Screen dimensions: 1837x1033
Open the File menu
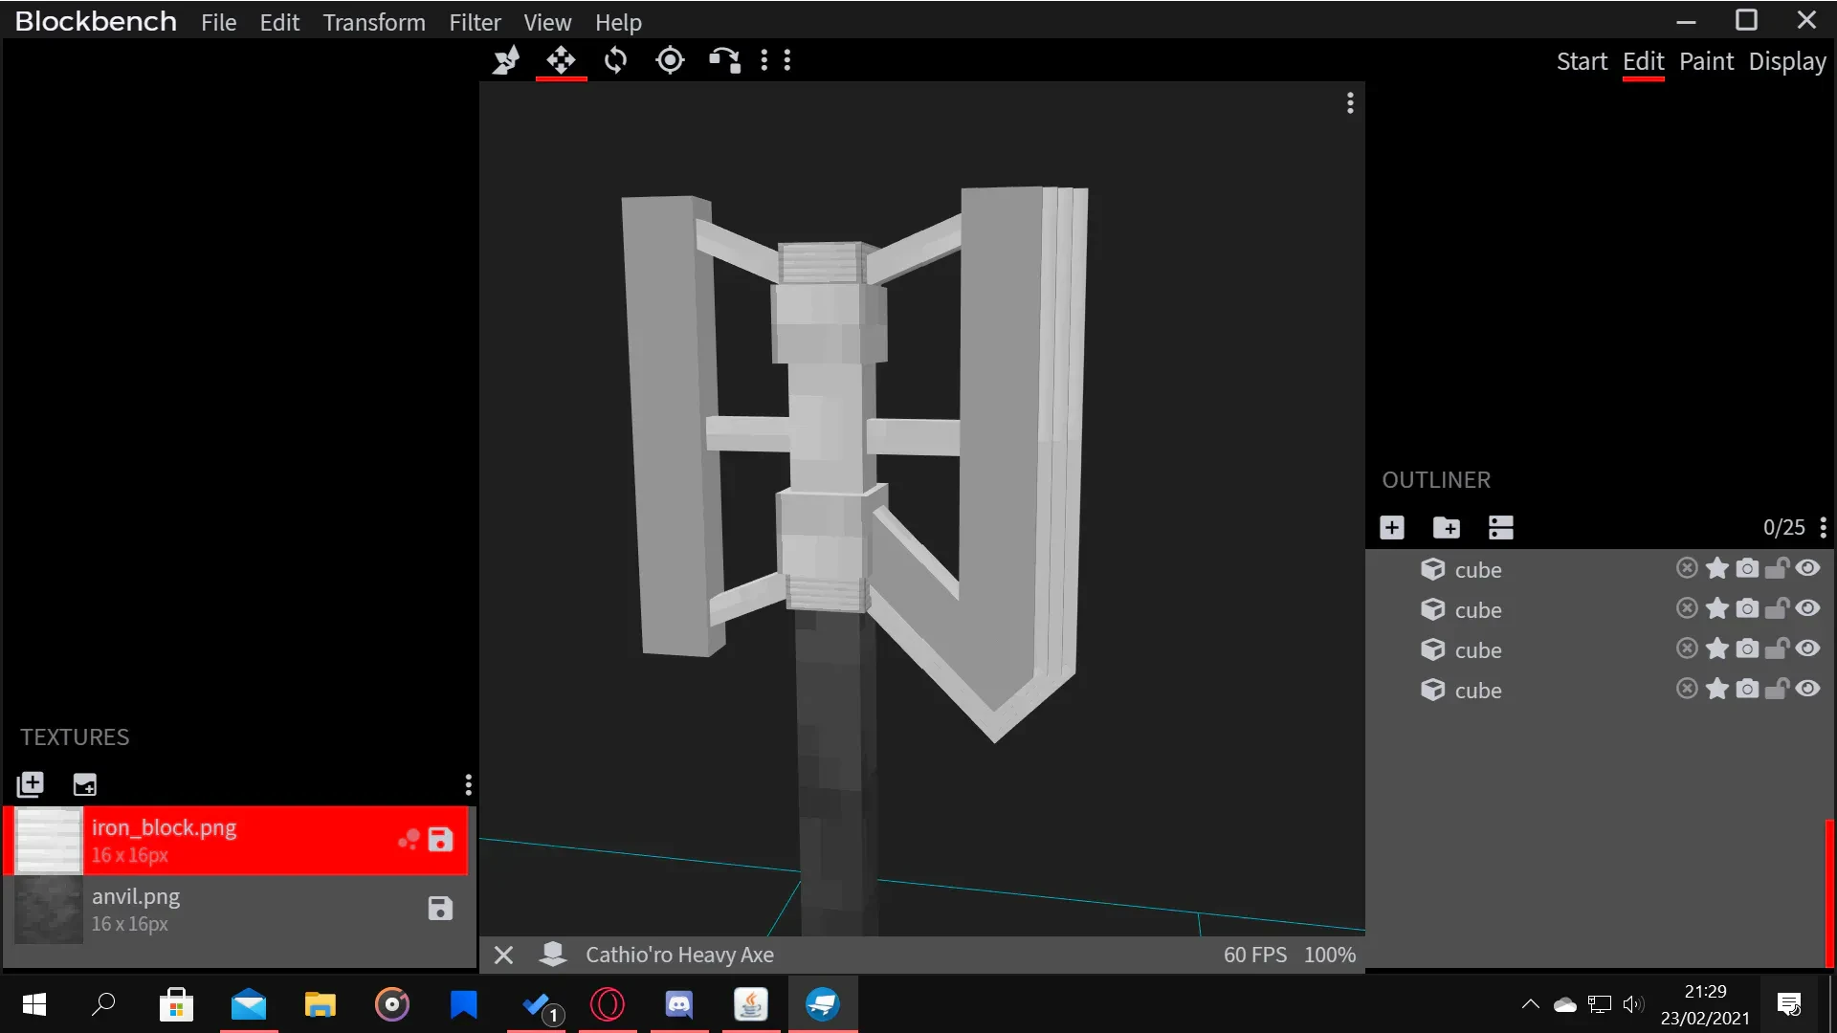[x=218, y=22]
